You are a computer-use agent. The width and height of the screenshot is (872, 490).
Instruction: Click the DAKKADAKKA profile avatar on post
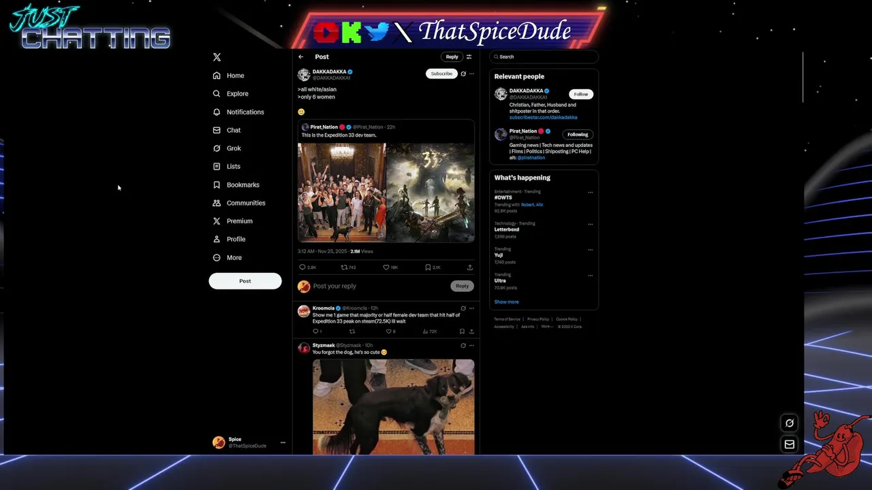coord(304,74)
